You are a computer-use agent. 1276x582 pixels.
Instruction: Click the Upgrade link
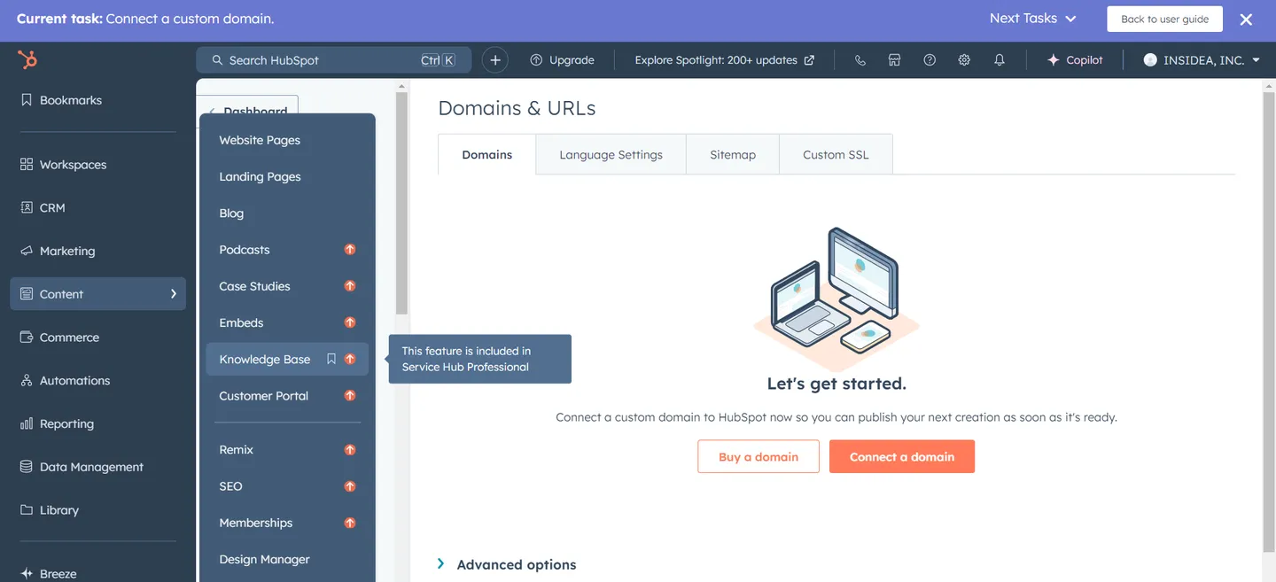tap(562, 60)
